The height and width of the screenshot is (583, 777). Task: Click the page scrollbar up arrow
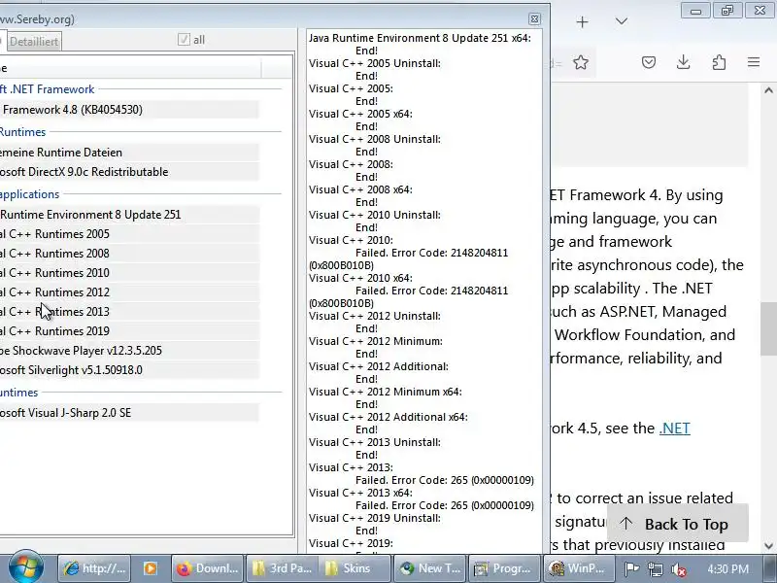tap(768, 90)
